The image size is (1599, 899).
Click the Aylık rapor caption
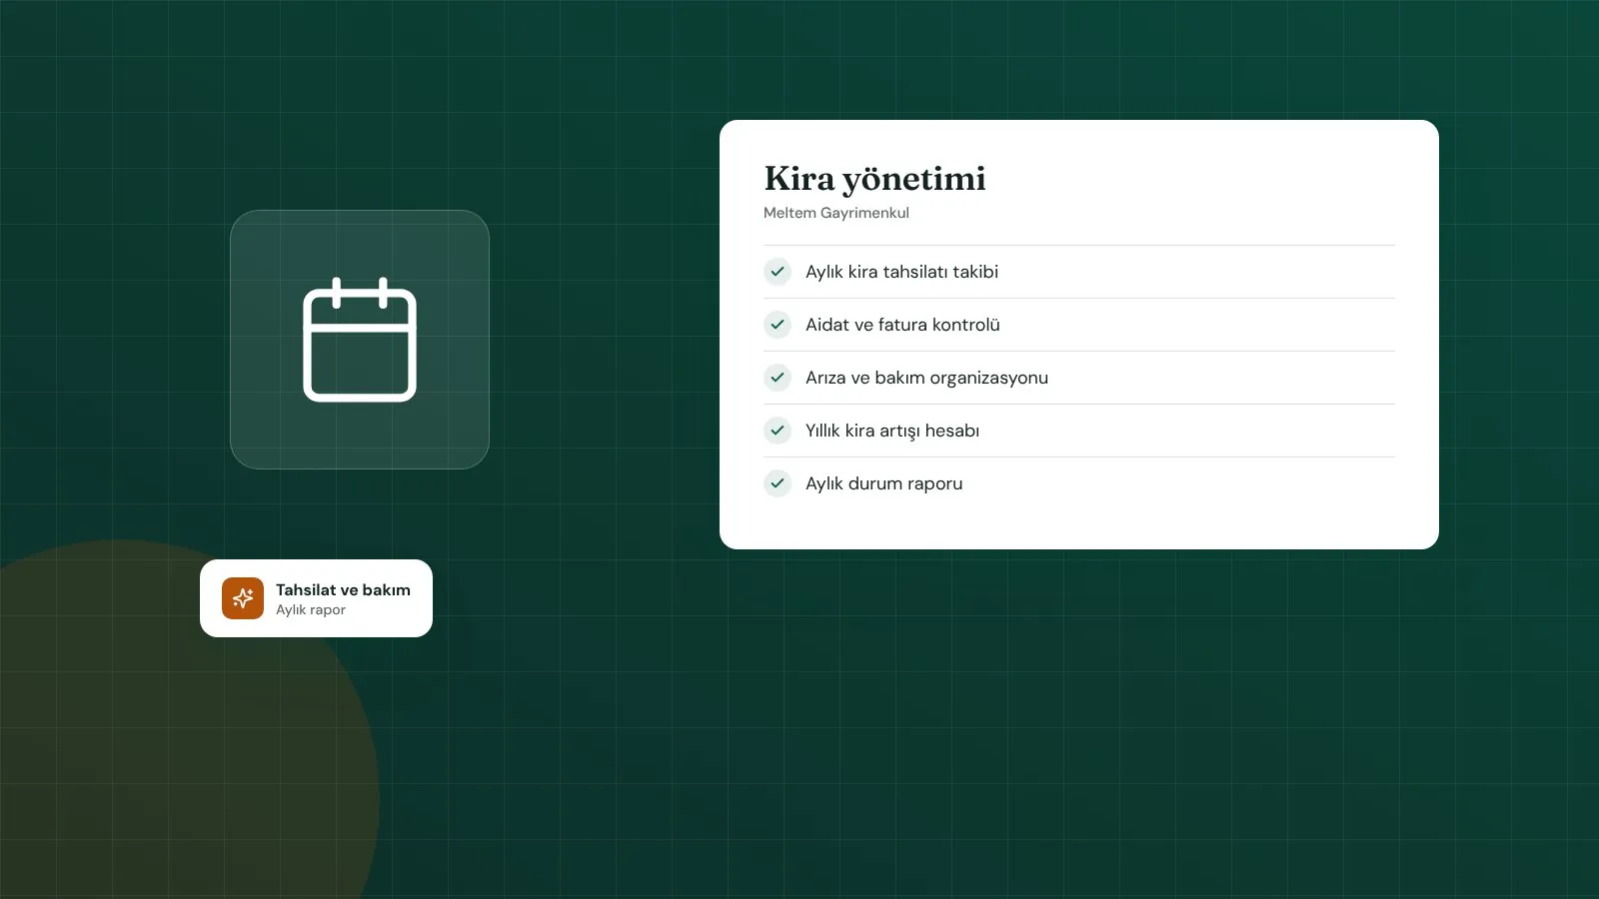click(311, 610)
